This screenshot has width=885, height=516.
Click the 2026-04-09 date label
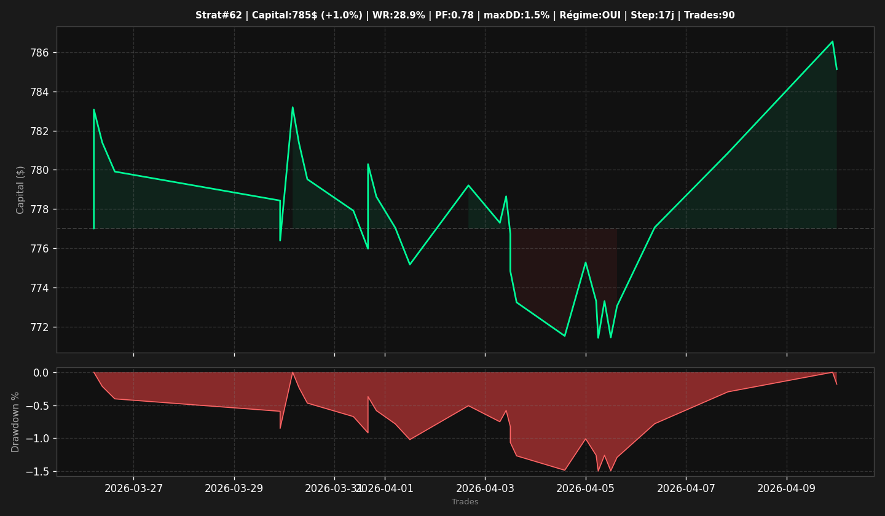pyautogui.click(x=787, y=488)
